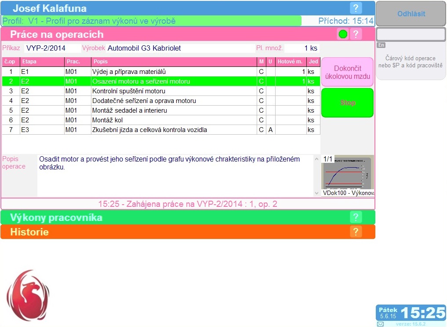Click the Popis column header

tap(174, 62)
